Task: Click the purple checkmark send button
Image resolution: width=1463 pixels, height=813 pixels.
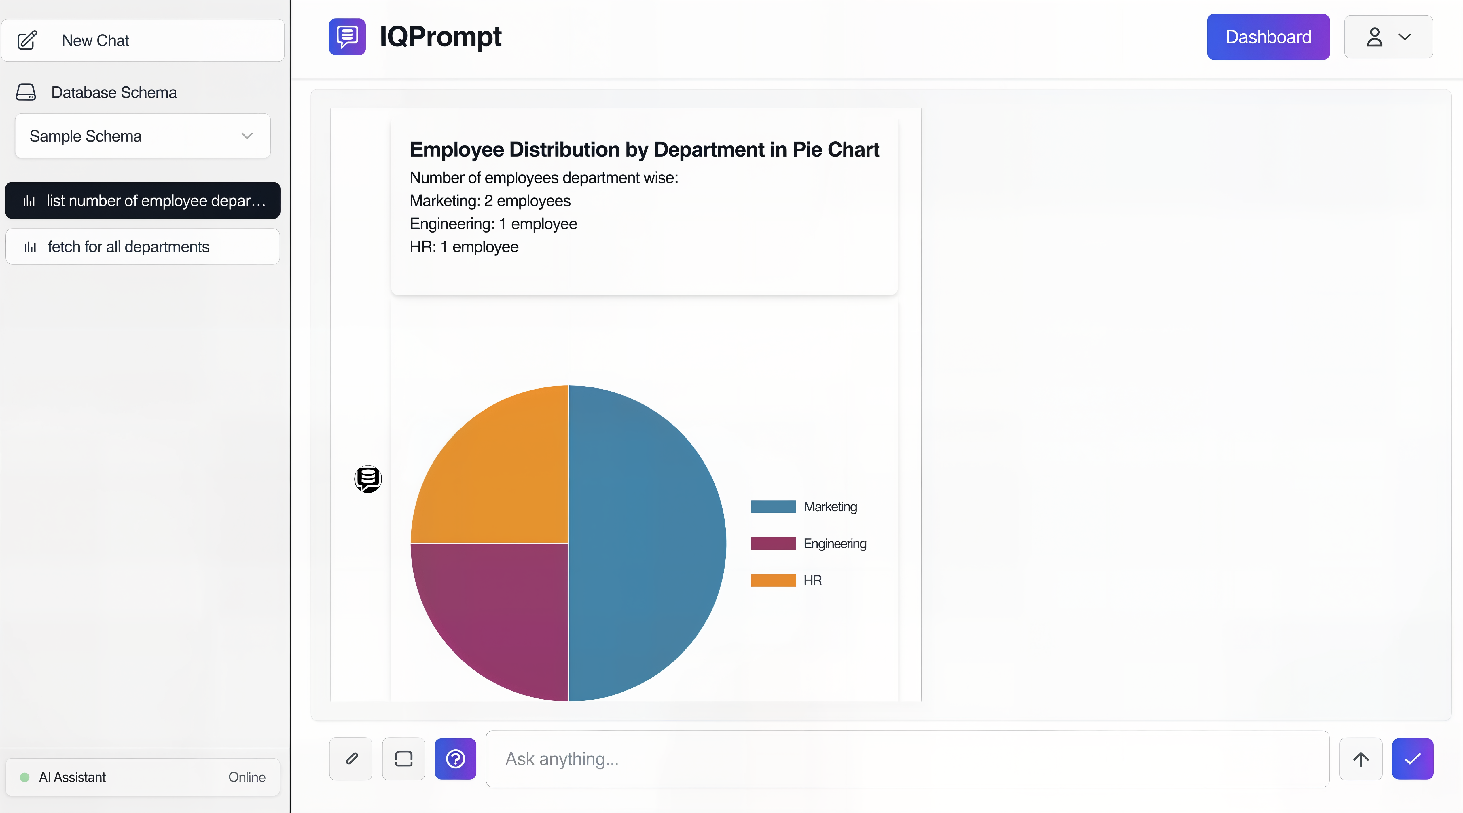Action: 1412,759
